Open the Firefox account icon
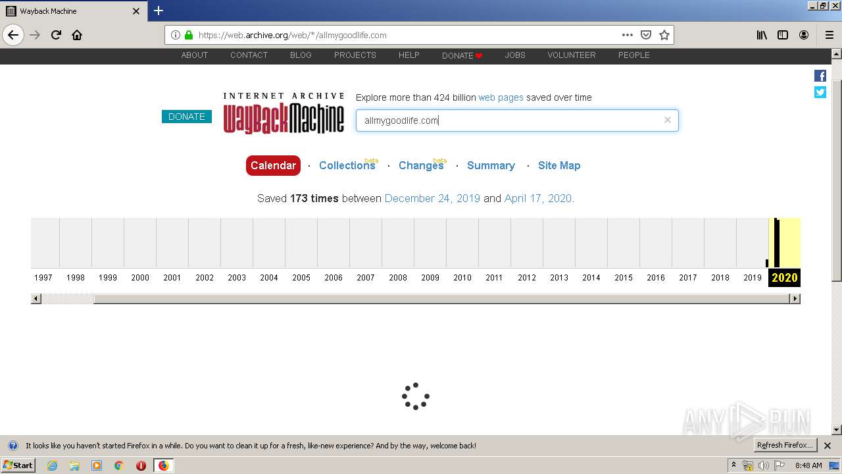This screenshot has width=842, height=474. point(804,35)
